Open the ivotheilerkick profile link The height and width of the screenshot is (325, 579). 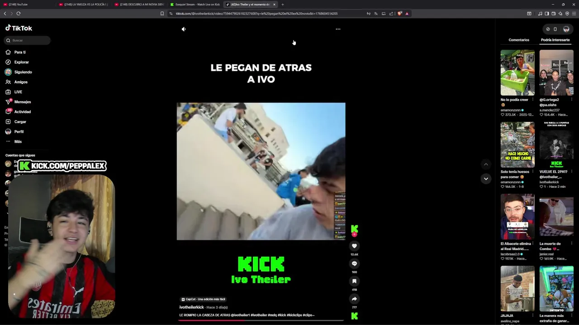coord(191,307)
